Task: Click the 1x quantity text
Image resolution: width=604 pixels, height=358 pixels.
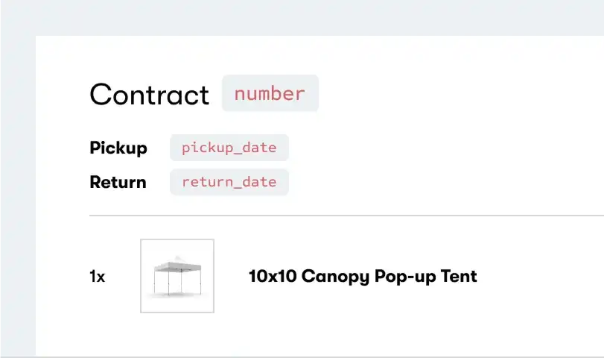Action: [98, 277]
